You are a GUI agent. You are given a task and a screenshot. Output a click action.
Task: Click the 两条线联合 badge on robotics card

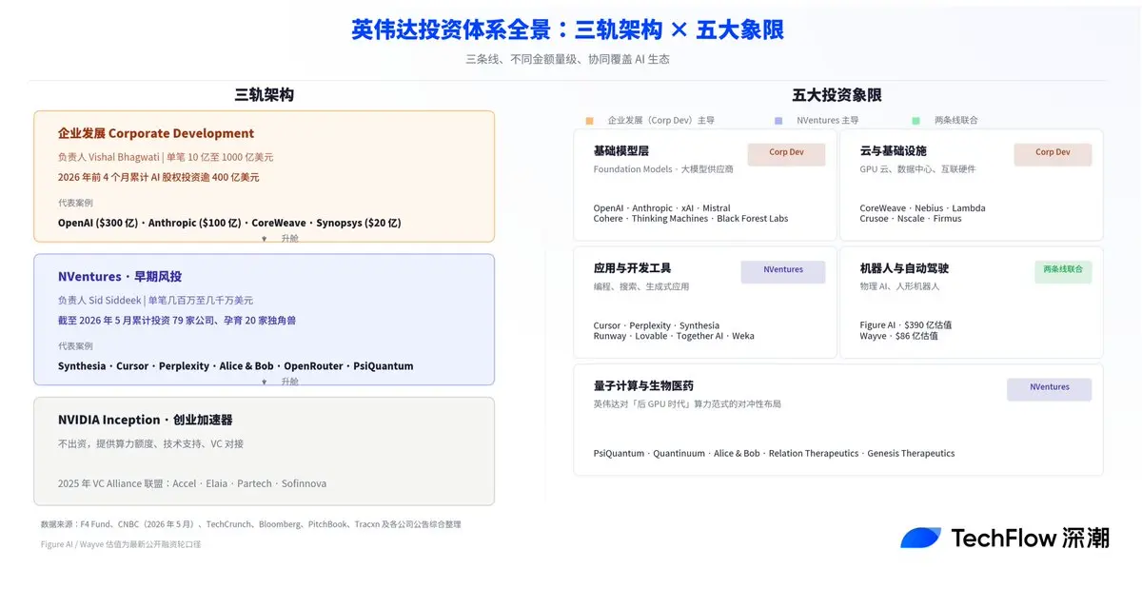point(1063,271)
